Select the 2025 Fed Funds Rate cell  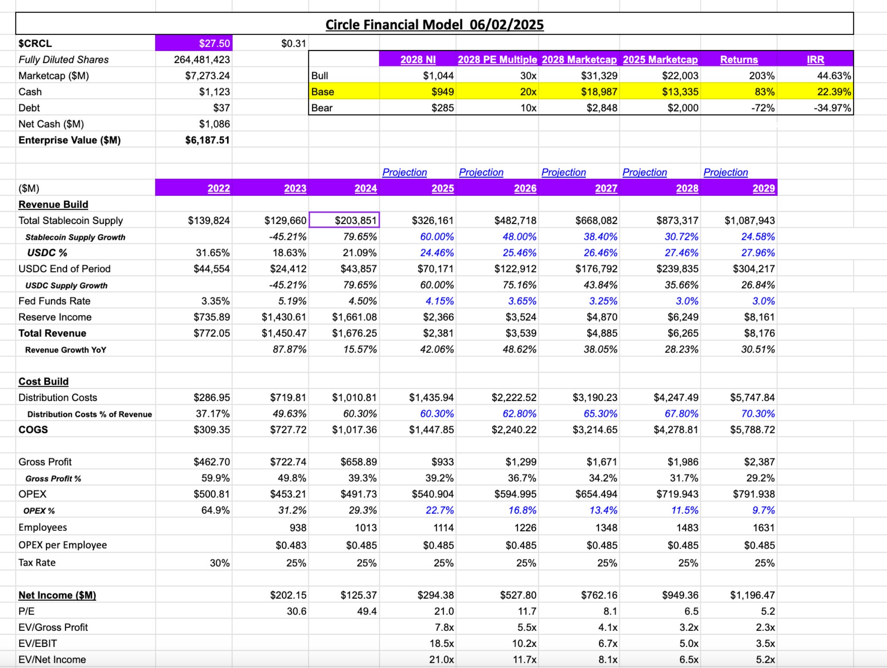[x=439, y=301]
